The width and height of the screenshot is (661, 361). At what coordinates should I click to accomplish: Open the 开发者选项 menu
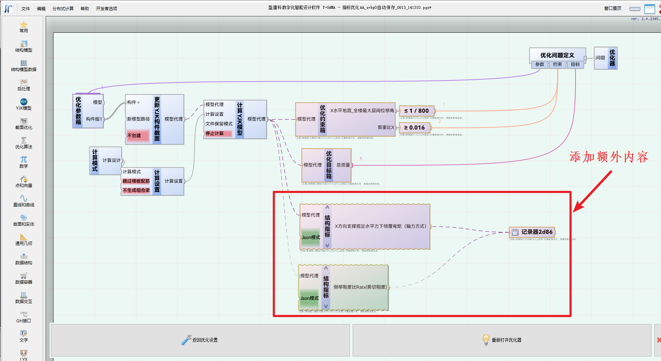107,8
